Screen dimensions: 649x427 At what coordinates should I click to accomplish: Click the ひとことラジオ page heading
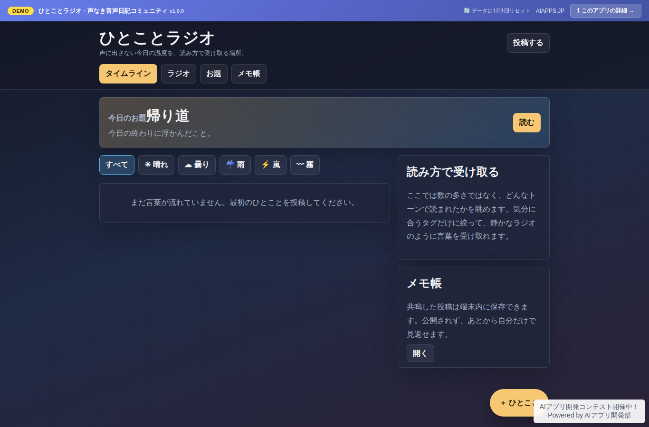157,38
